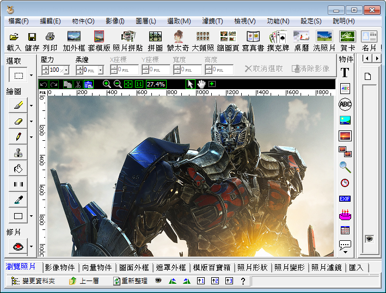Click the scissors cut icon
Screen dimensions: 386x293
[x=78, y=84]
